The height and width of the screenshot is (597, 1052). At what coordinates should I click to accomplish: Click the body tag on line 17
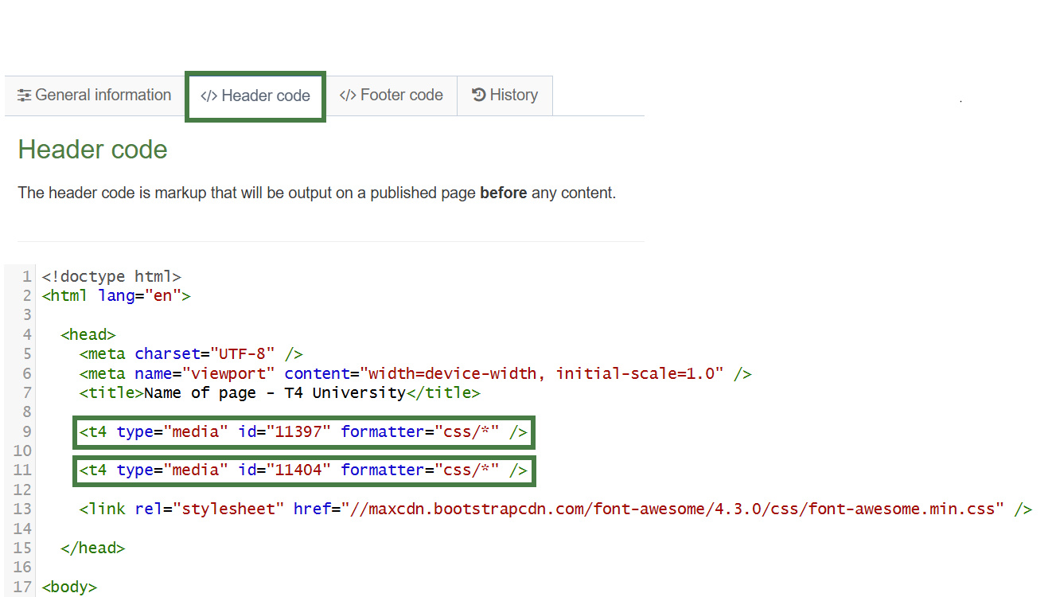tap(68, 587)
